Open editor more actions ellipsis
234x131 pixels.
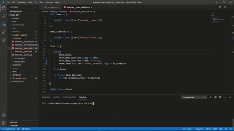pyautogui.click(x=230, y=7)
